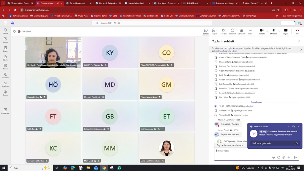
Task: Open the Tümü more-actions menu
Action: tap(250, 31)
